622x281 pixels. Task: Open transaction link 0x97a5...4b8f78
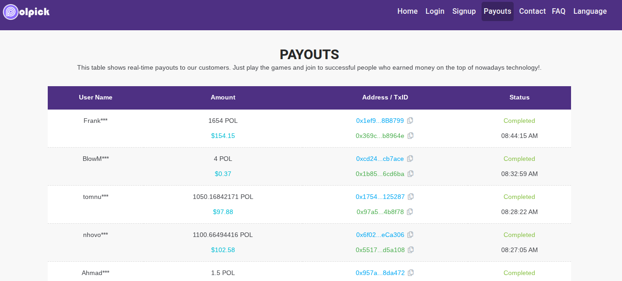380,212
